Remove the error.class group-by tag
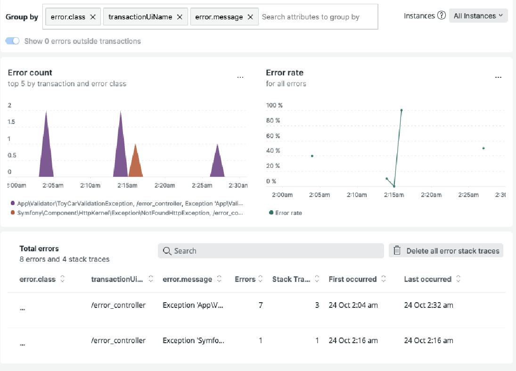 click(x=93, y=17)
